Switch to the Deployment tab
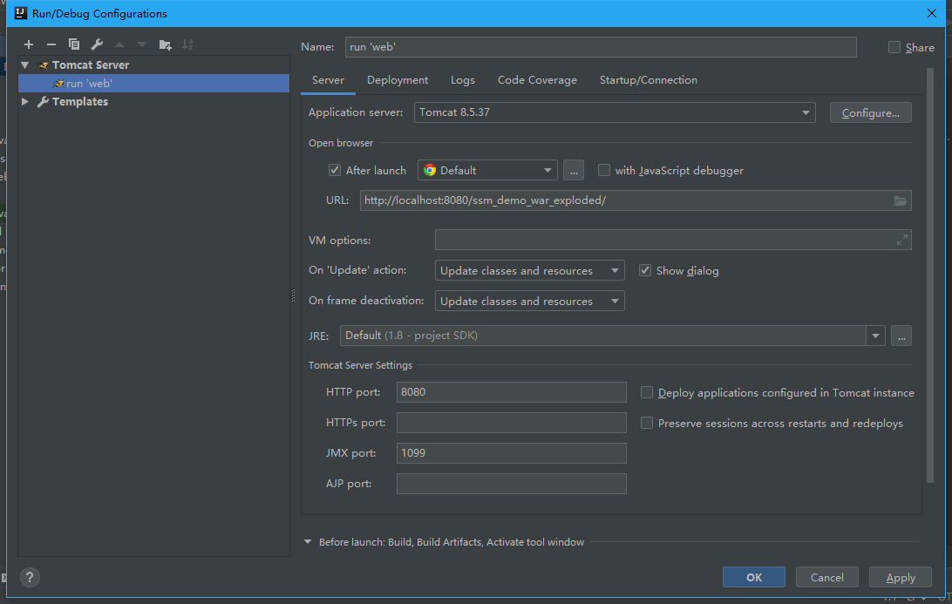 point(398,80)
